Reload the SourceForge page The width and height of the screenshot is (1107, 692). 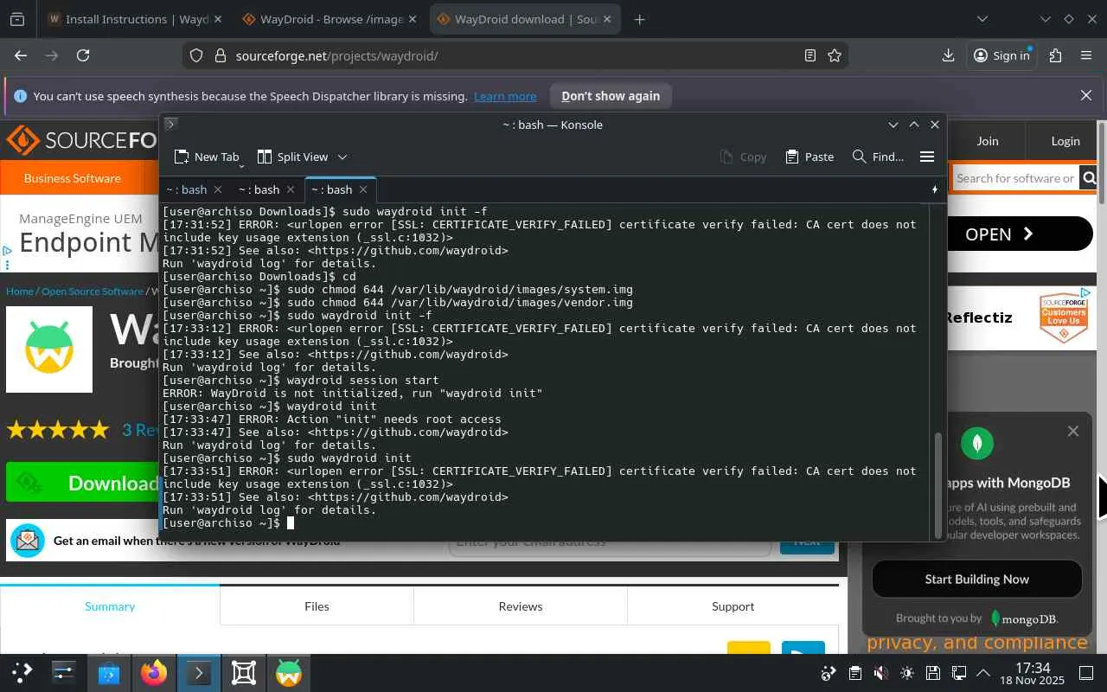pos(83,55)
